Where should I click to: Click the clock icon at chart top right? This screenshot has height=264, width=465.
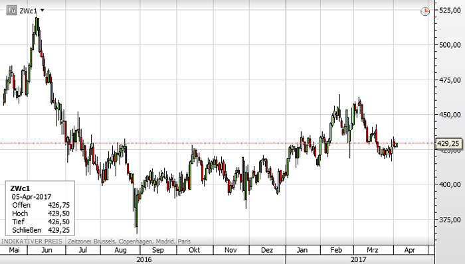coord(425,11)
